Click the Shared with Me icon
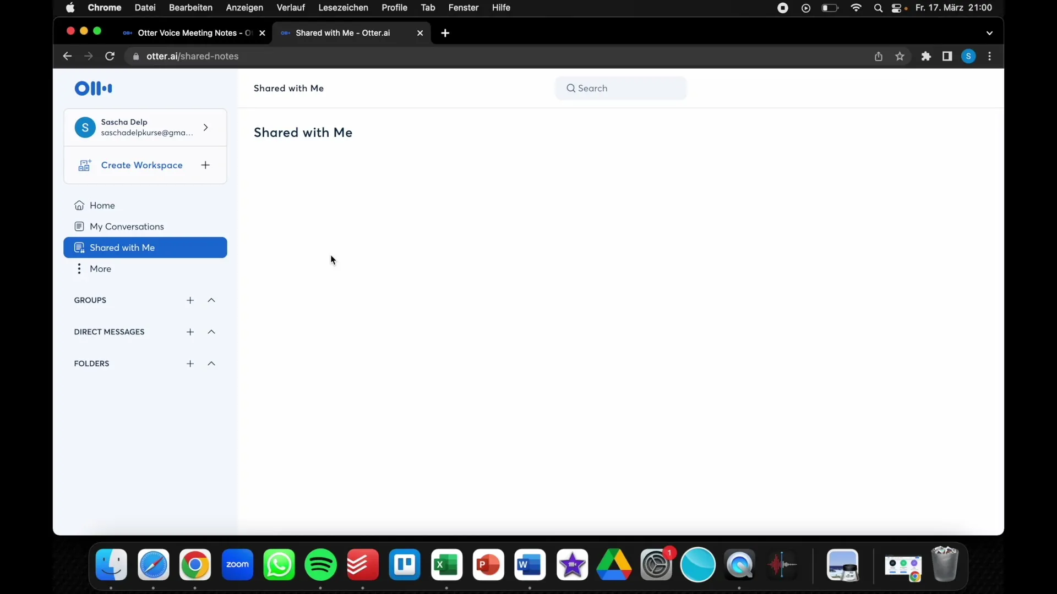This screenshot has width=1057, height=594. coord(79,248)
